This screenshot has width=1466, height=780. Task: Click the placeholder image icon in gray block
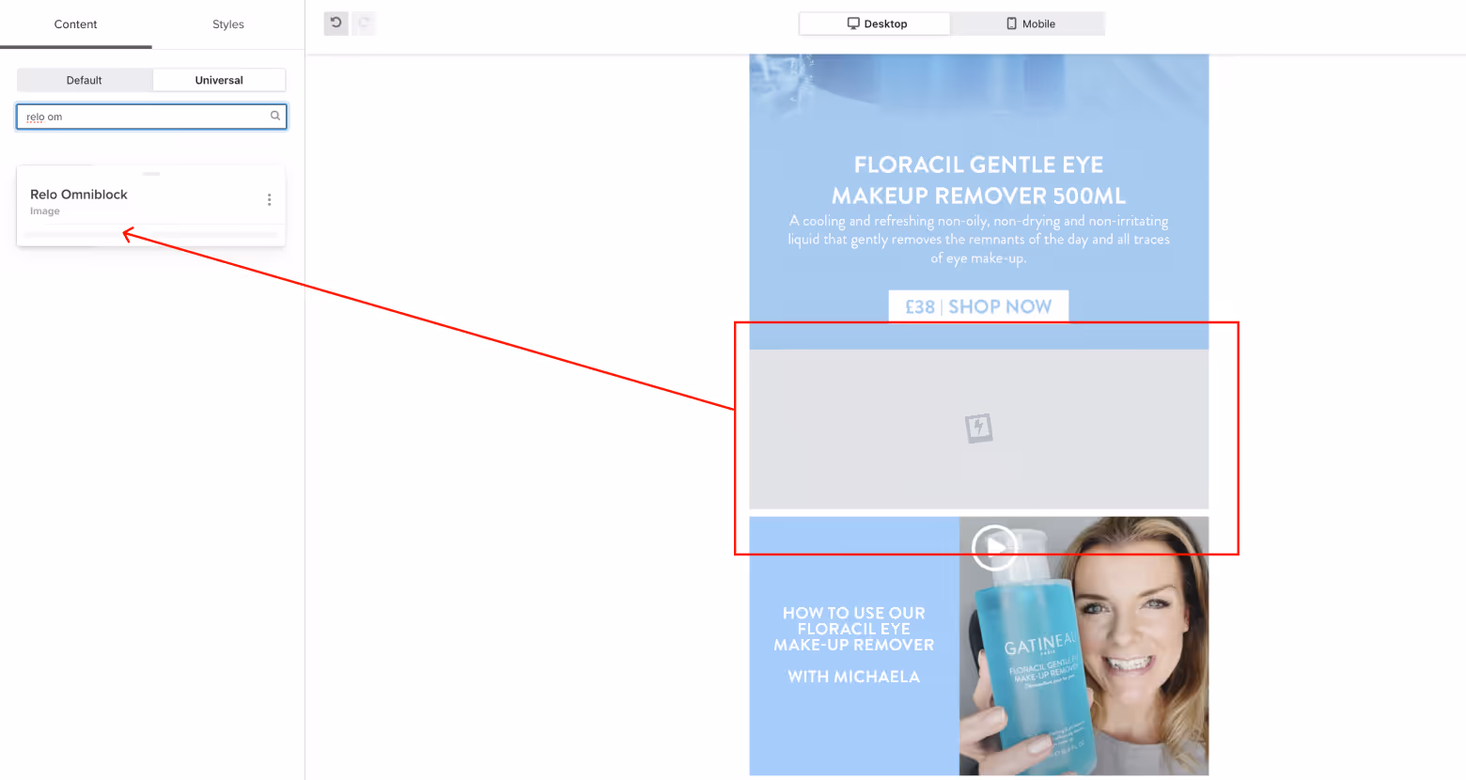coord(978,428)
